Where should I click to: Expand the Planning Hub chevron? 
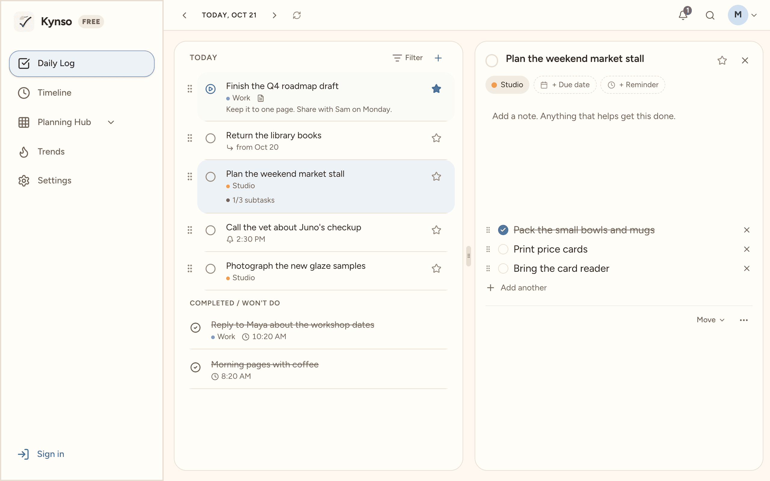pos(111,122)
